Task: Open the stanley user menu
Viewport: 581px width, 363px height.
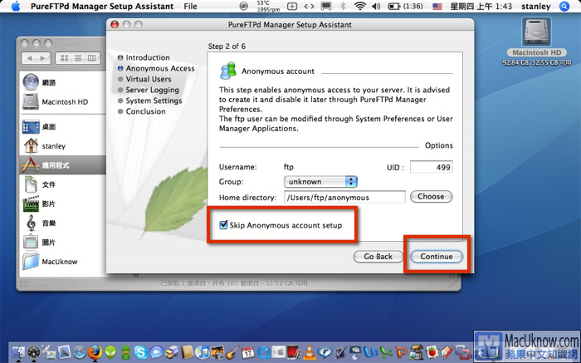Action: (536, 7)
